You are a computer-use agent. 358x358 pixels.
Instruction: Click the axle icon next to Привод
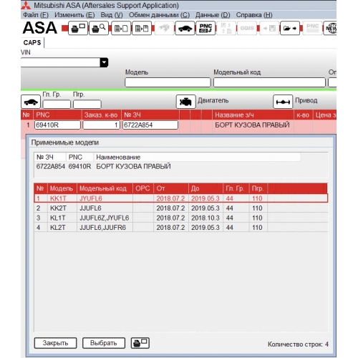[283, 102]
